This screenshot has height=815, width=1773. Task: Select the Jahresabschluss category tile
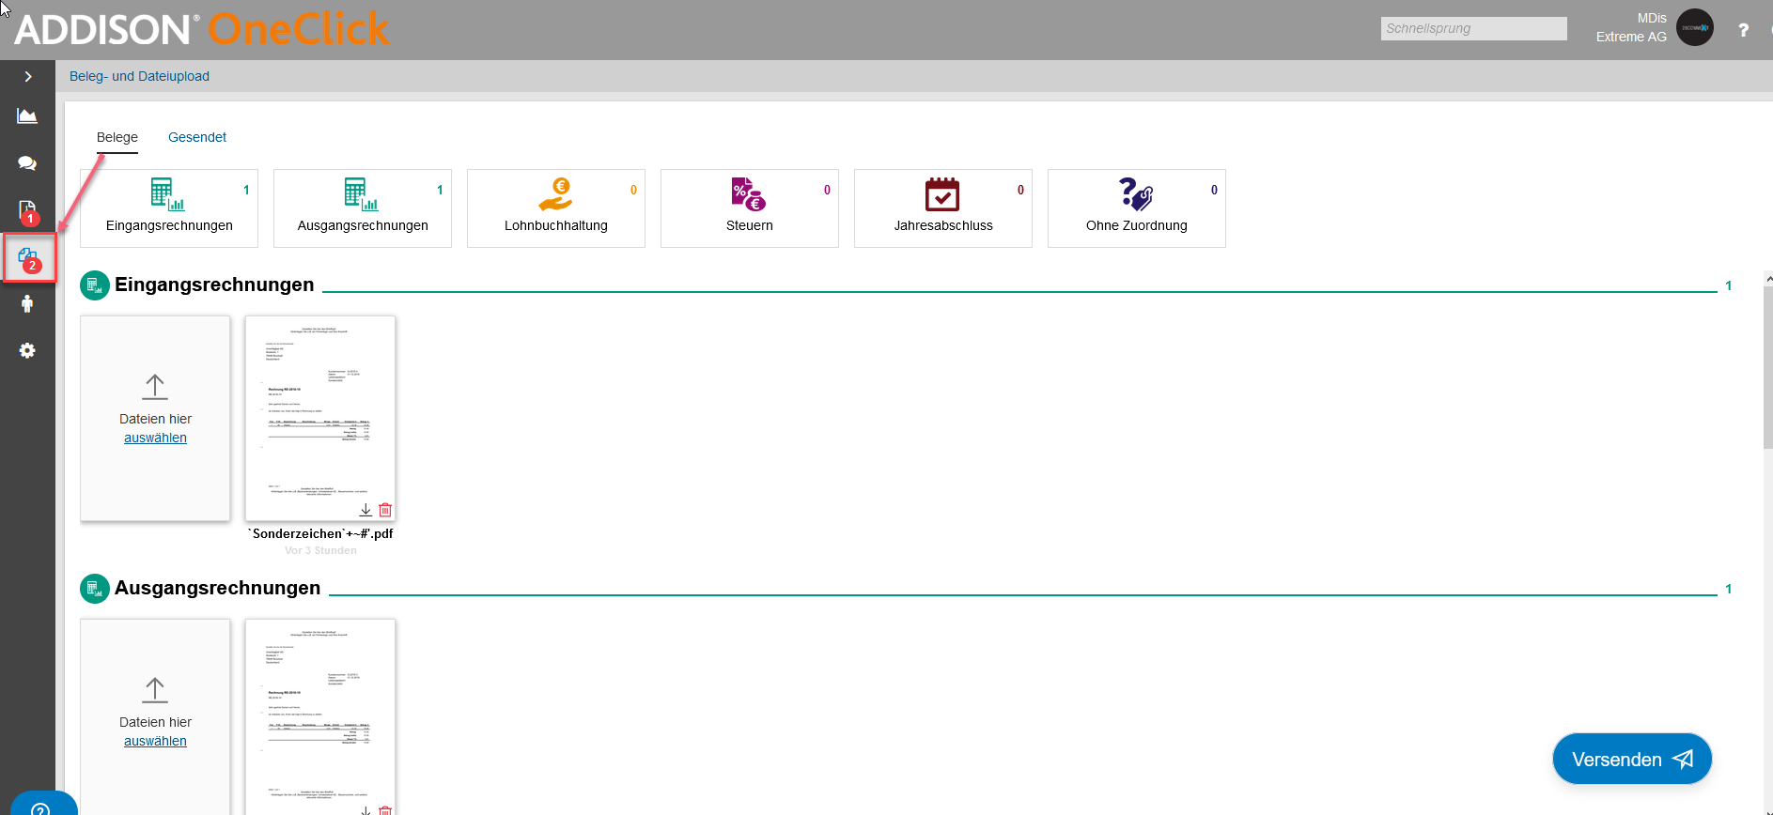click(x=943, y=208)
